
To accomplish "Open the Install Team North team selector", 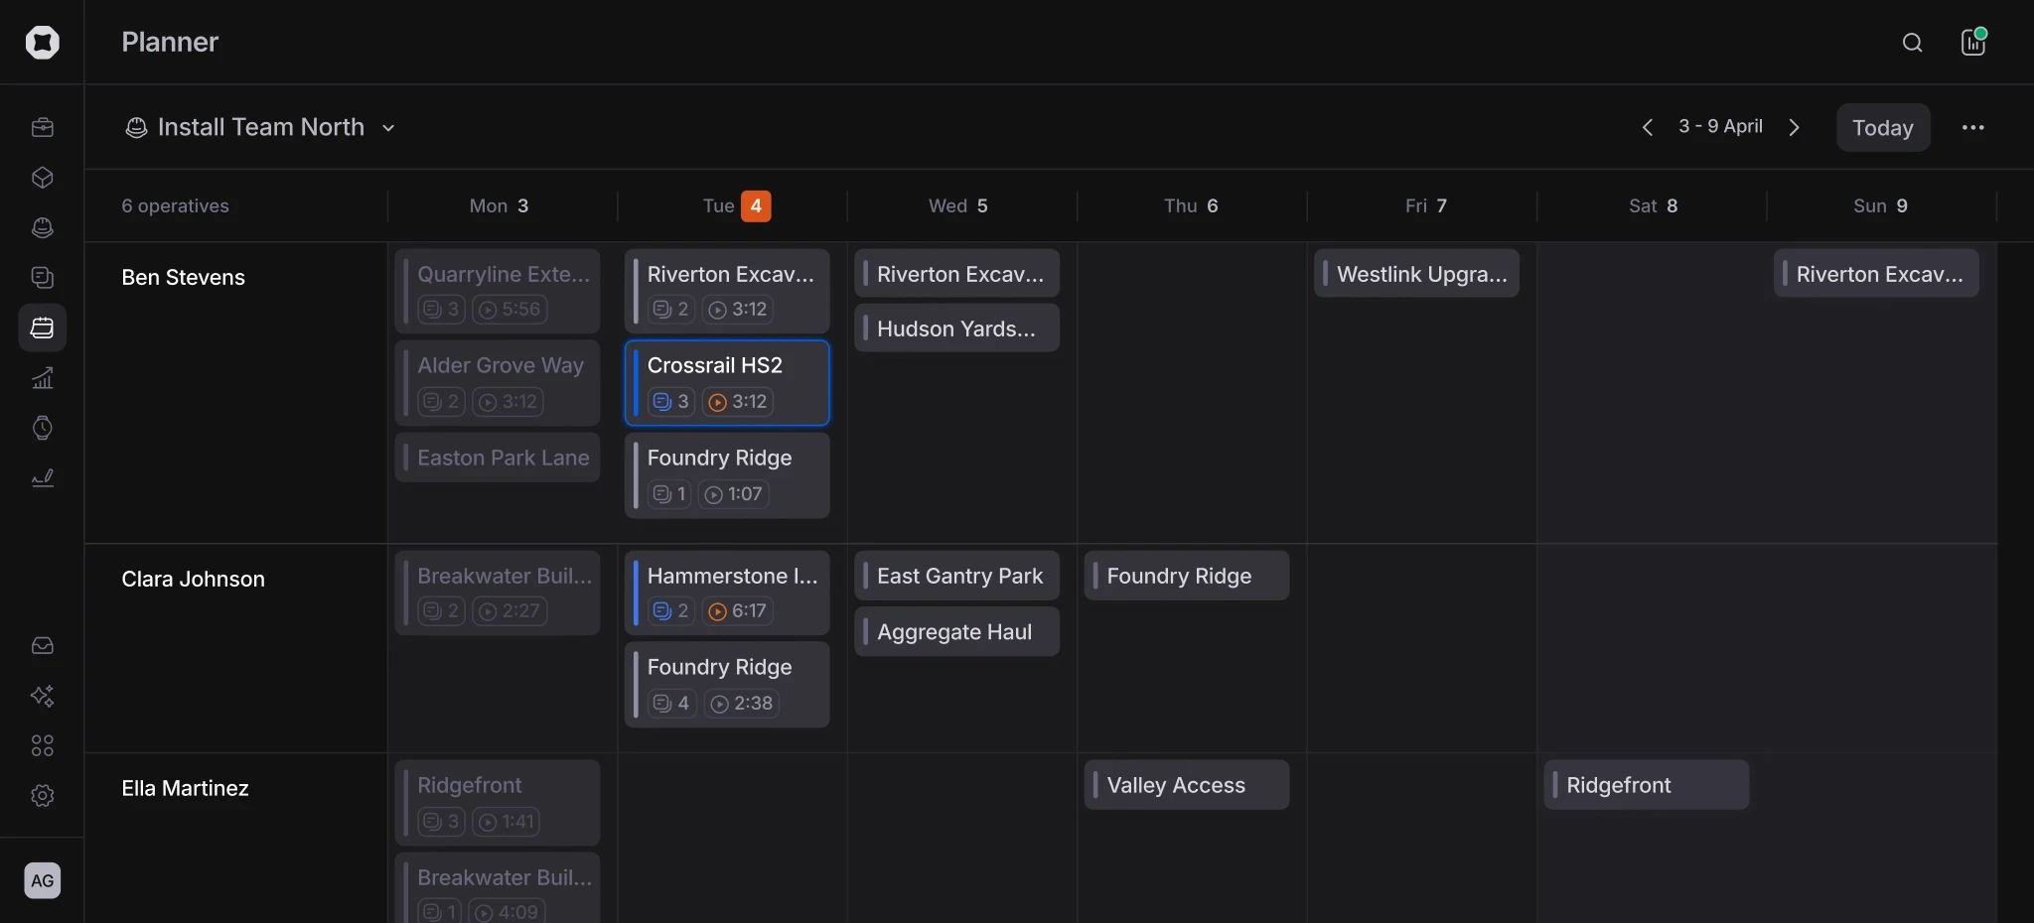I will [x=260, y=127].
